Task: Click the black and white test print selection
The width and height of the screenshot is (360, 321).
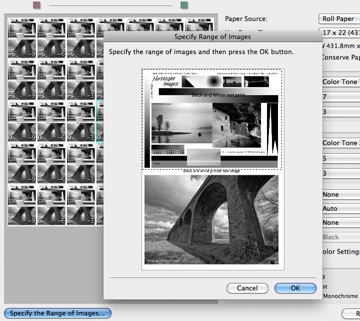Action: [212, 119]
